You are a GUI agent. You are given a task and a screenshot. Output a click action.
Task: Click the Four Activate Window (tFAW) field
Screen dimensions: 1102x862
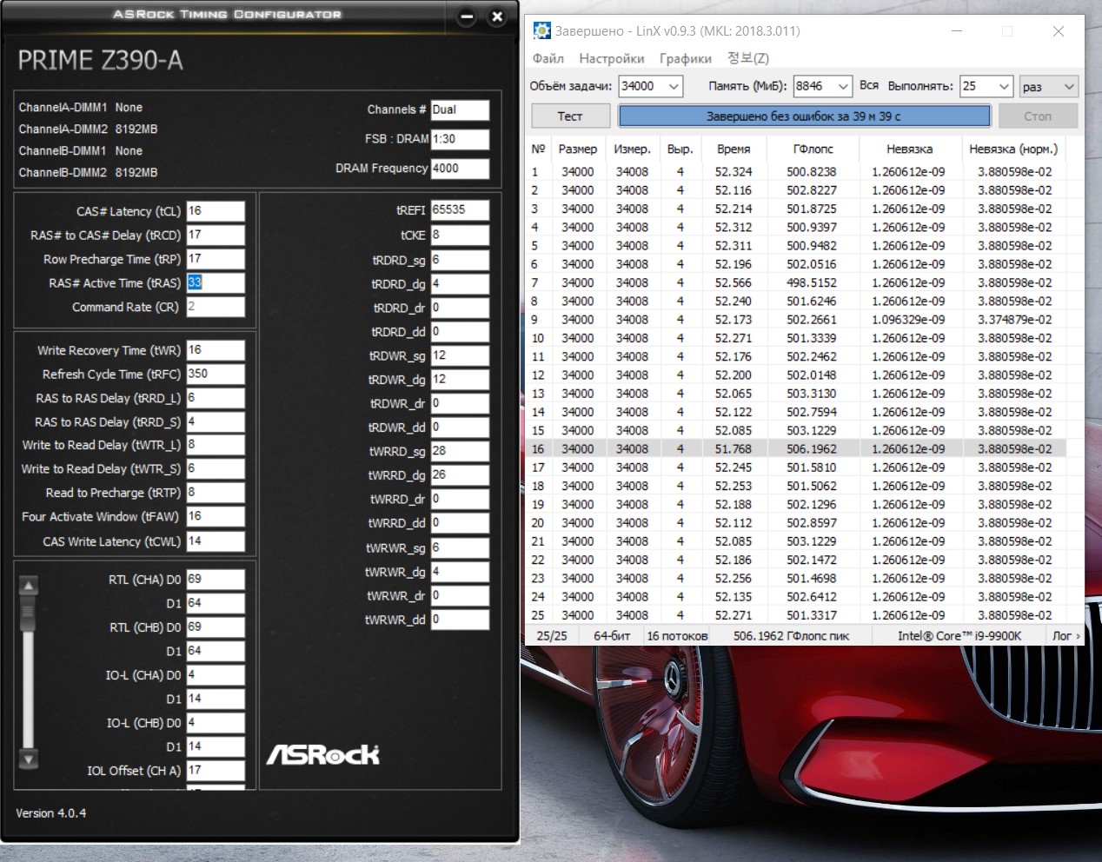pos(216,516)
